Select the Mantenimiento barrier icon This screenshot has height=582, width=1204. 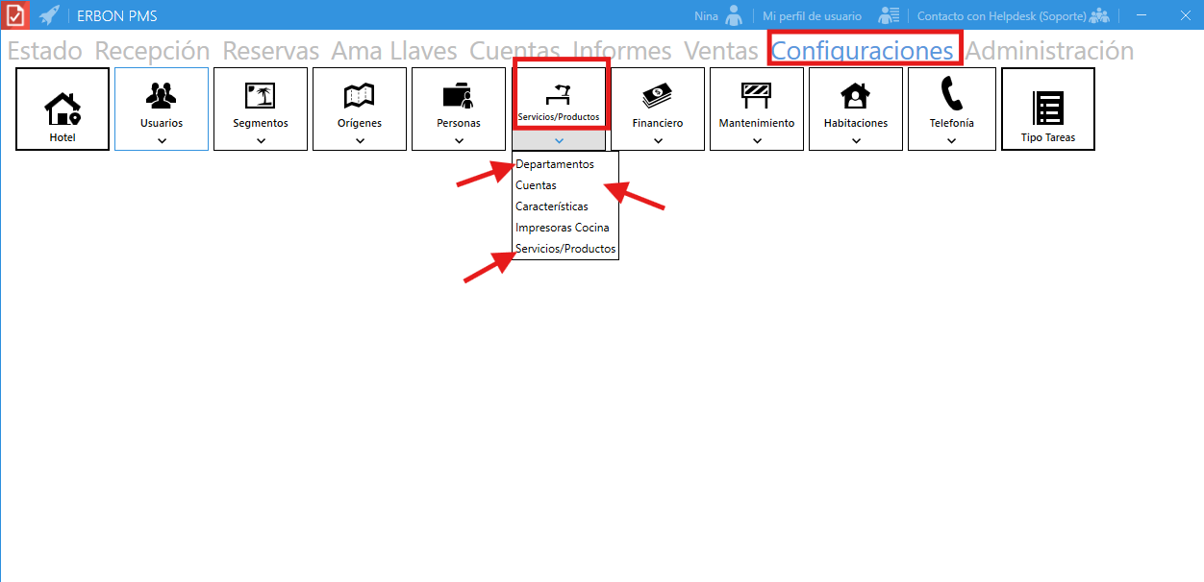[757, 95]
